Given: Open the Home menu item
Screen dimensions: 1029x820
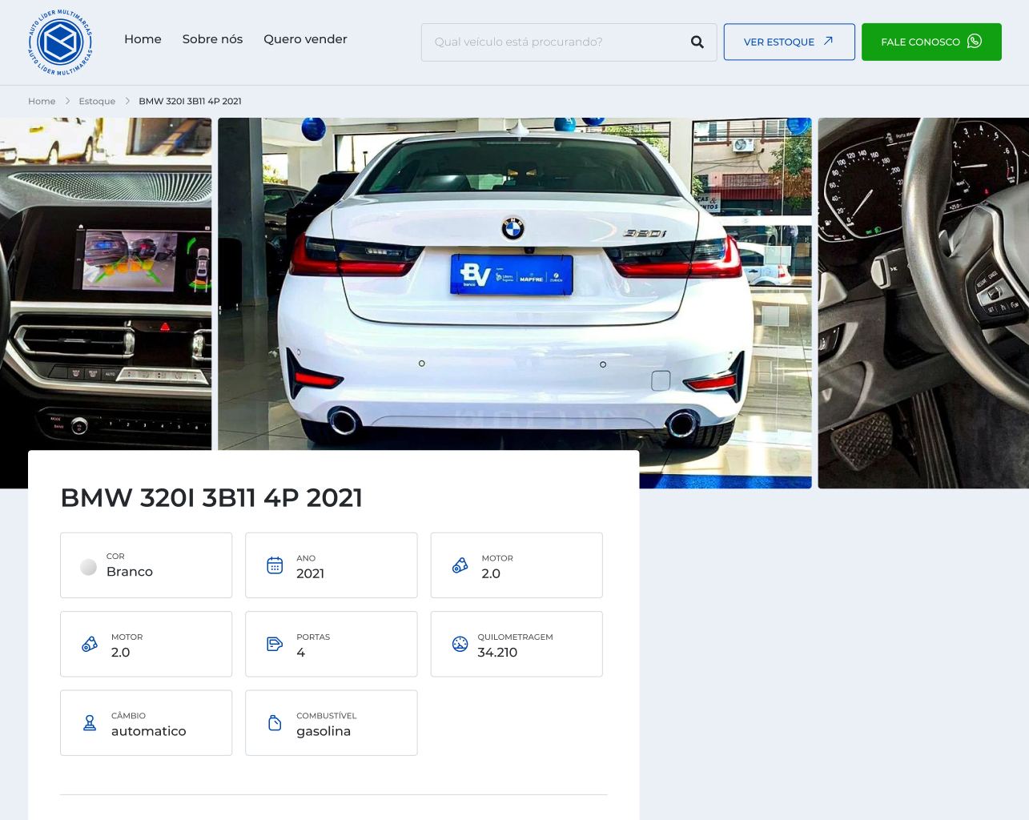Looking at the screenshot, I should 143,39.
